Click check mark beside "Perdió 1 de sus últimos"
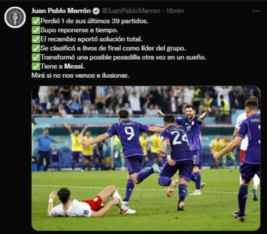Screen dimensions: 267x234 (36, 21)
